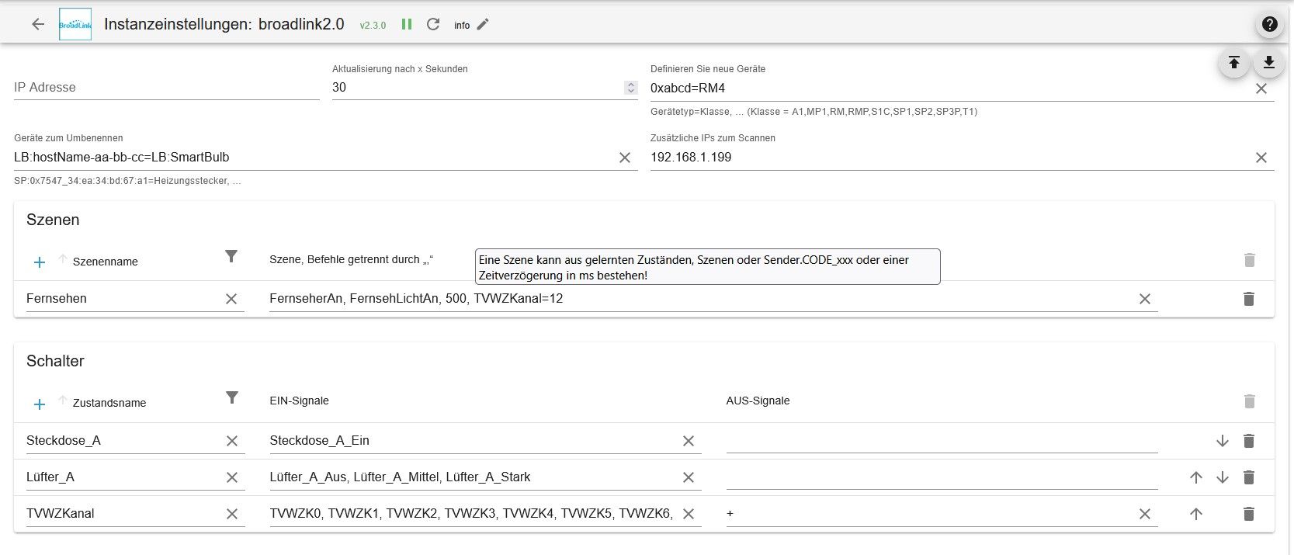Clear the Zusätzliche IPs field

pyautogui.click(x=1261, y=158)
